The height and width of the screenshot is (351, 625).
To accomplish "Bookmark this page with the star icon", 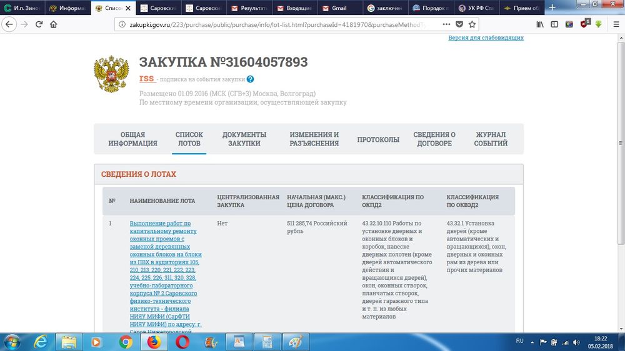I will click(x=473, y=24).
